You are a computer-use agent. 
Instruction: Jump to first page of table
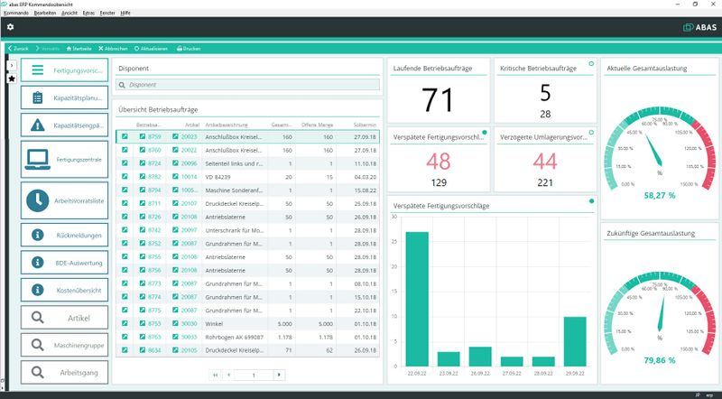pos(215,374)
